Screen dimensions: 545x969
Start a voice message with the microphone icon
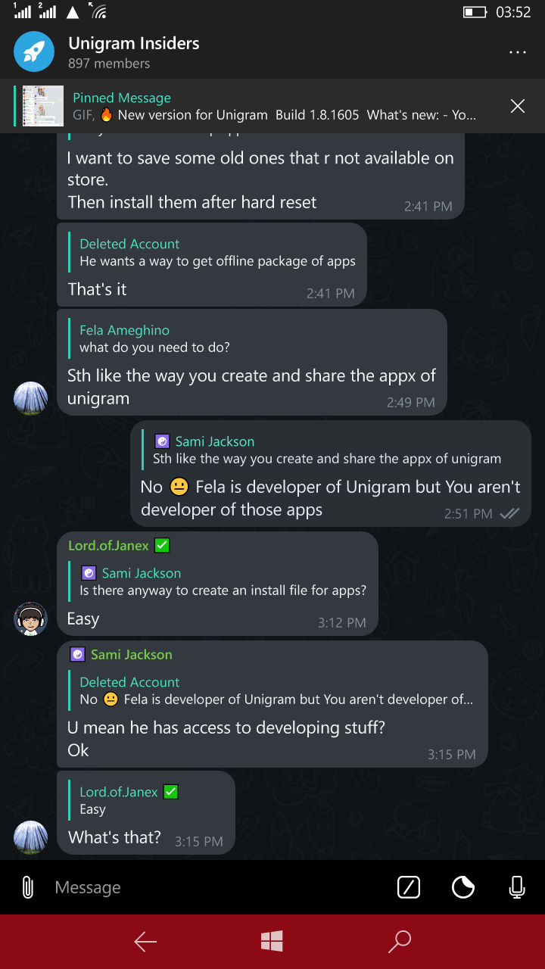pyautogui.click(x=516, y=886)
